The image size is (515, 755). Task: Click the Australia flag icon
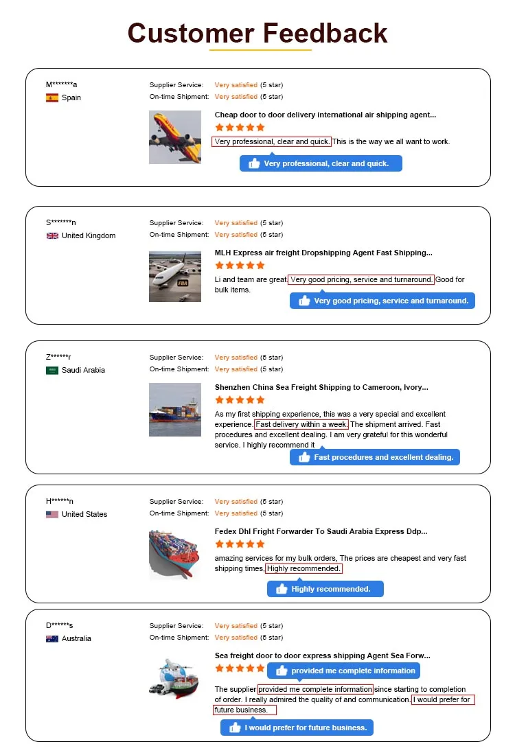[52, 638]
